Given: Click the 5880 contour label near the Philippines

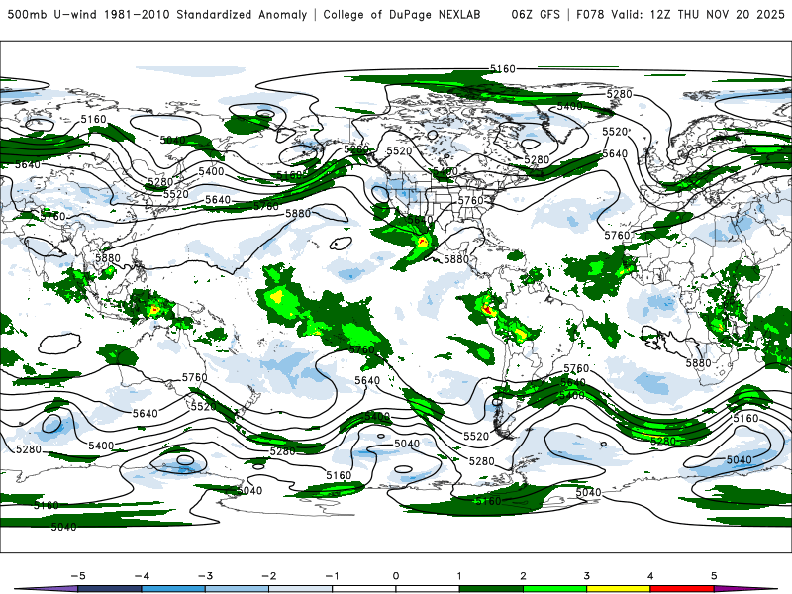Looking at the screenshot, I should 108,258.
